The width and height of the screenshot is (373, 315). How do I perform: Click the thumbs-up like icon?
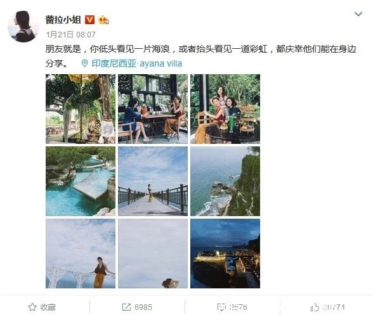point(315,307)
